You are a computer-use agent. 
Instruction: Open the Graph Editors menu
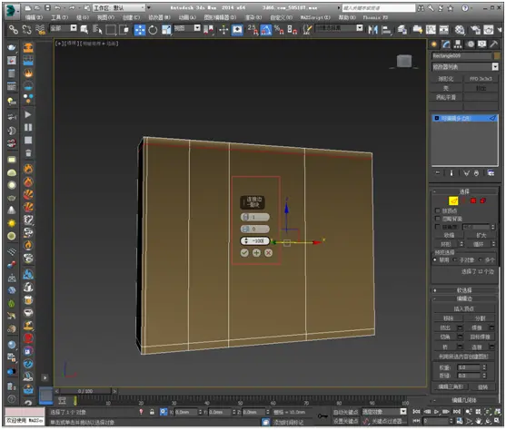220,17
